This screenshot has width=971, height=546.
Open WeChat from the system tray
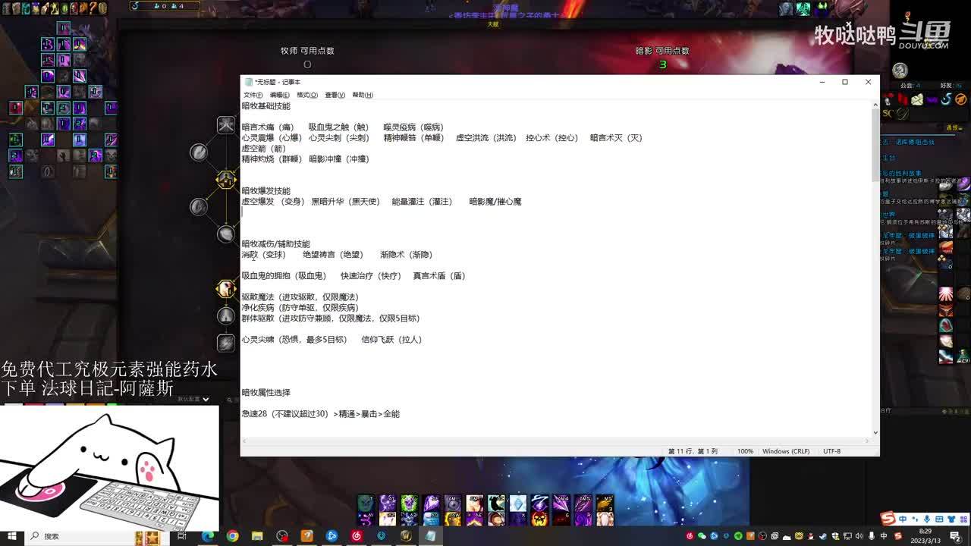[x=702, y=536]
